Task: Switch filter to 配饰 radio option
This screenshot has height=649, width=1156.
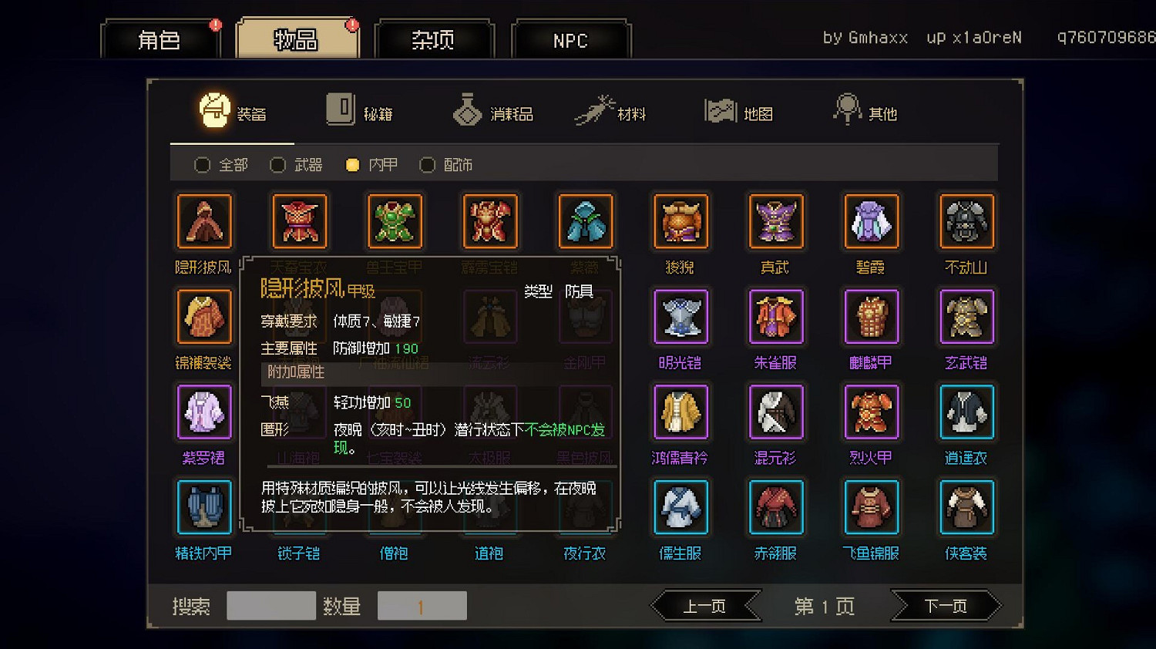Action: tap(427, 165)
